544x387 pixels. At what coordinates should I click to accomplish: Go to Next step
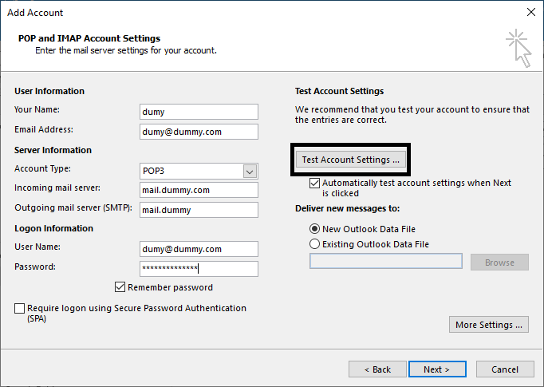pos(437,369)
